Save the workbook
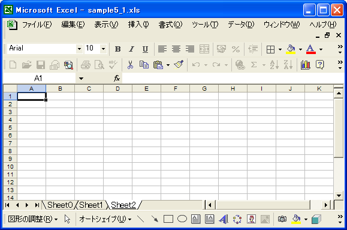The image size is (347, 230). tap(41, 65)
